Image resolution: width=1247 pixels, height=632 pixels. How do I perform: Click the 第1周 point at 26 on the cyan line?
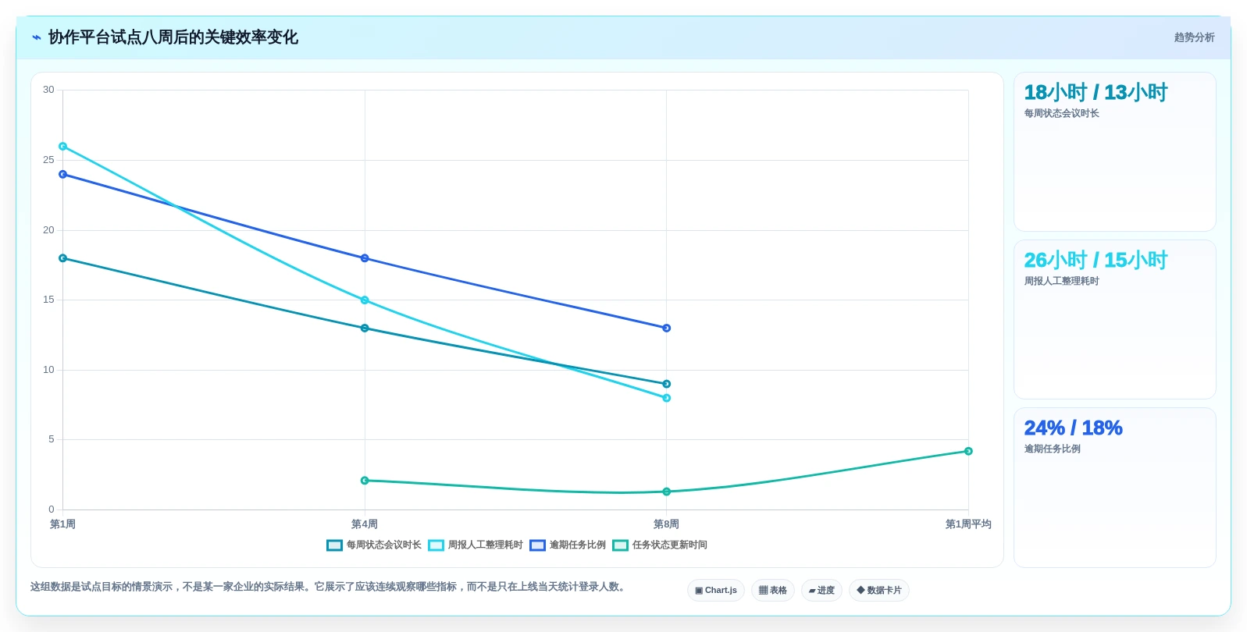pyautogui.click(x=63, y=147)
